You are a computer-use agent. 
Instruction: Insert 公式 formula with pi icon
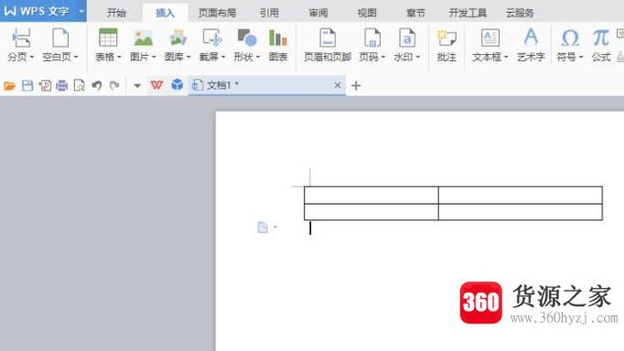coord(600,39)
